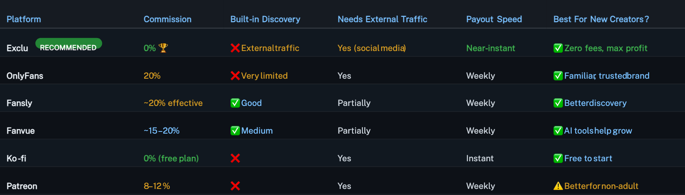Screen dimensions: 685x195
Task: Click the red X in the Ko-fi row
Action: (x=235, y=158)
